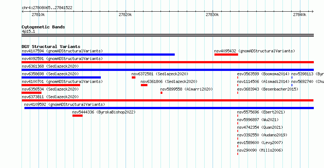Screen dimensions: 324x168
Task: Select the nsv6361368 blue variant bar
Action: (167, 70)
